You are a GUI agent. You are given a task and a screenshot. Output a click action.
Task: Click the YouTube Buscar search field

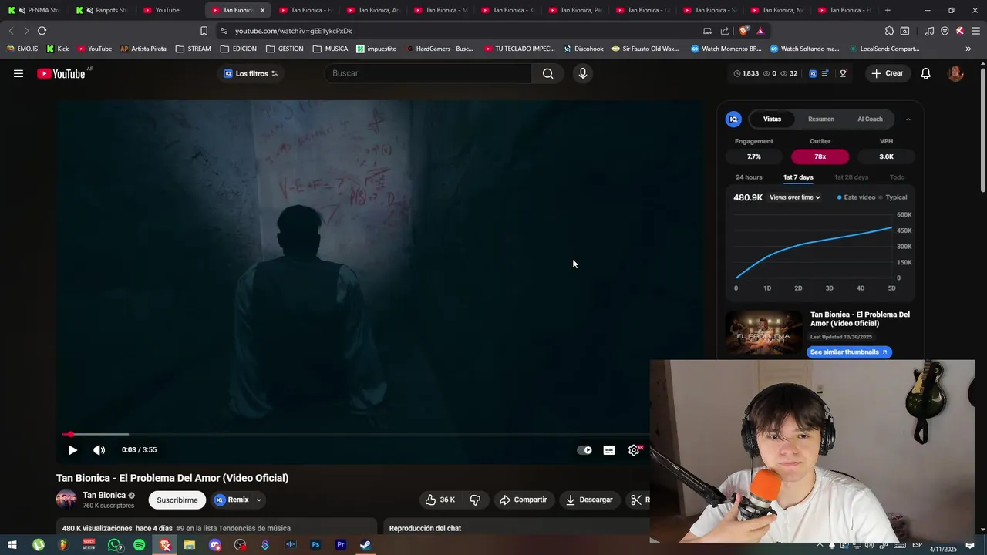(x=429, y=73)
